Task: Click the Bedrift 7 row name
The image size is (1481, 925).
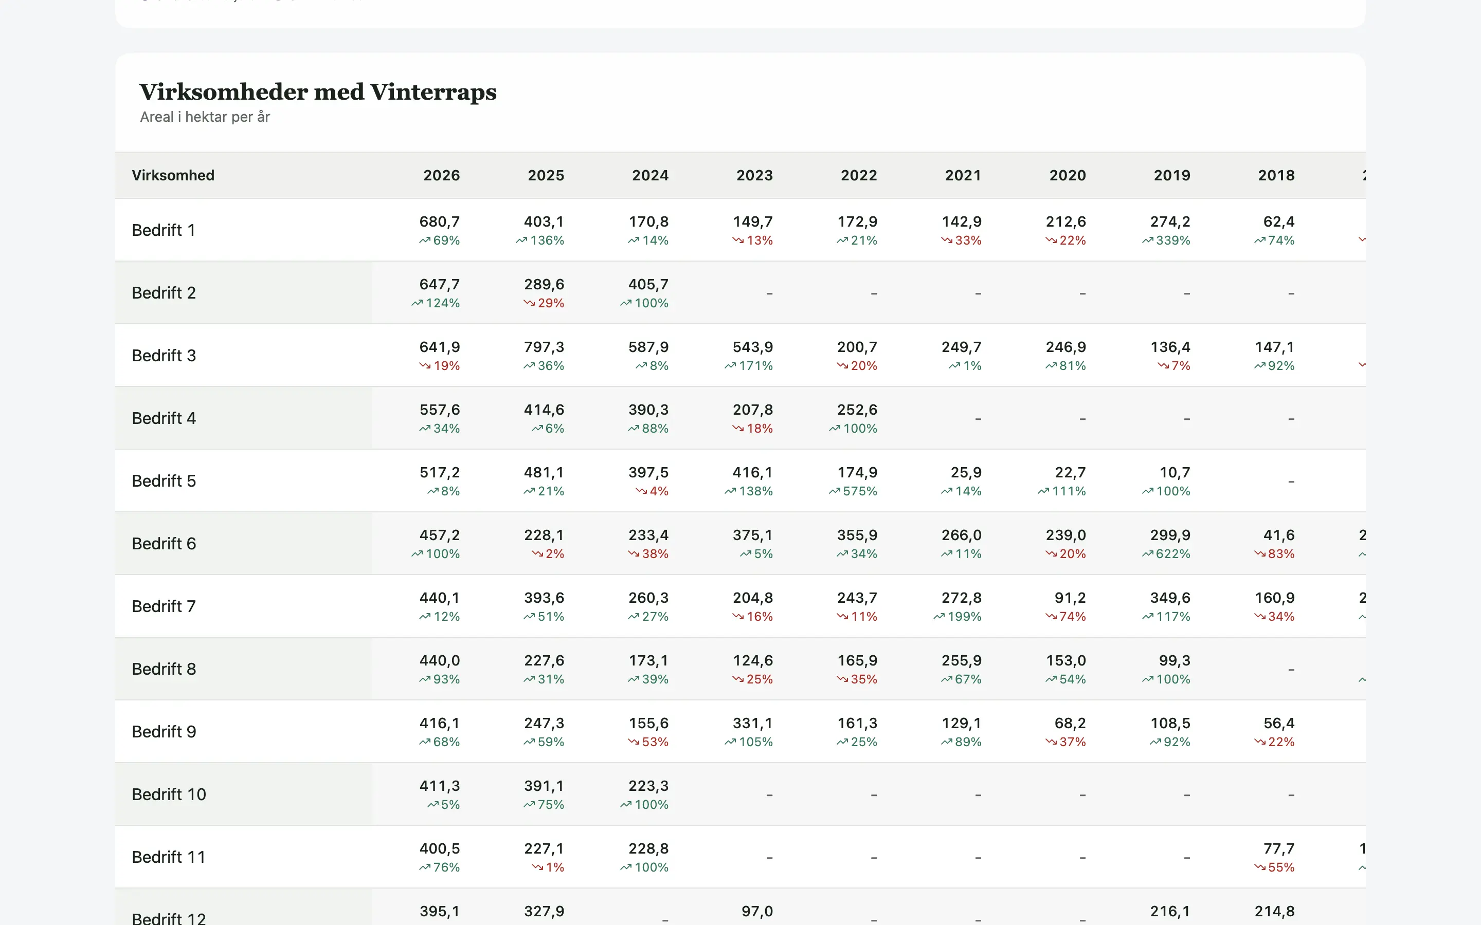Action: coord(164,606)
